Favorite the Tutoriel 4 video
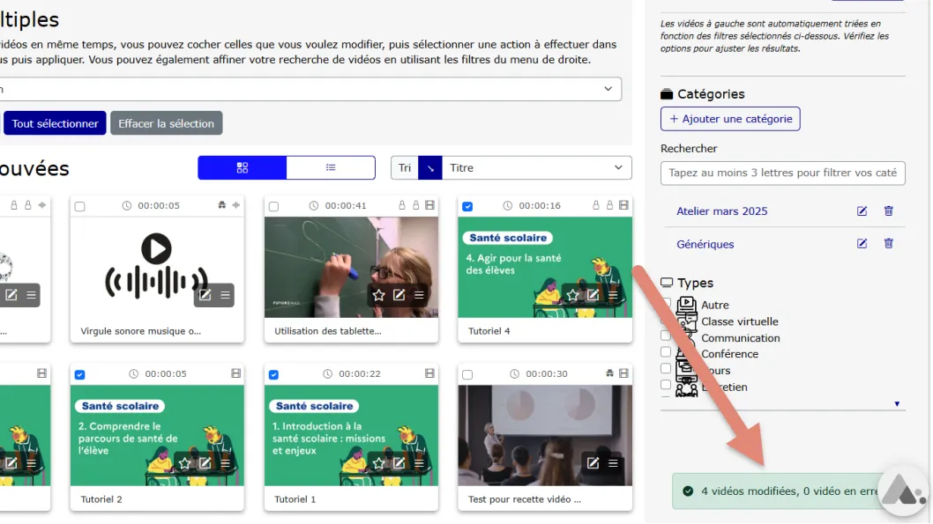The image size is (933, 524). point(572,295)
